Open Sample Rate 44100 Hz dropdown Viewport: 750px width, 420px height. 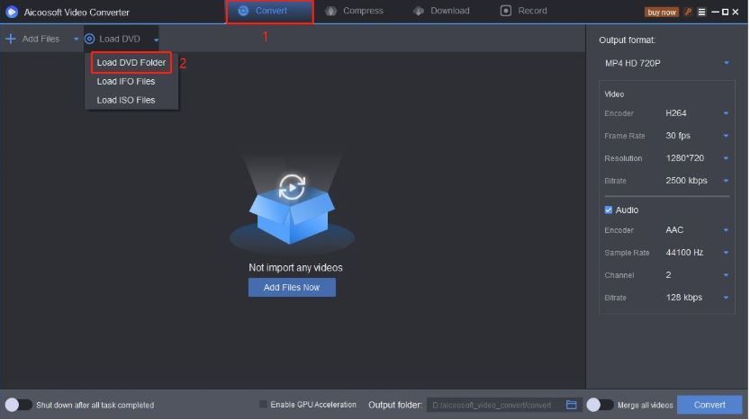tap(697, 253)
